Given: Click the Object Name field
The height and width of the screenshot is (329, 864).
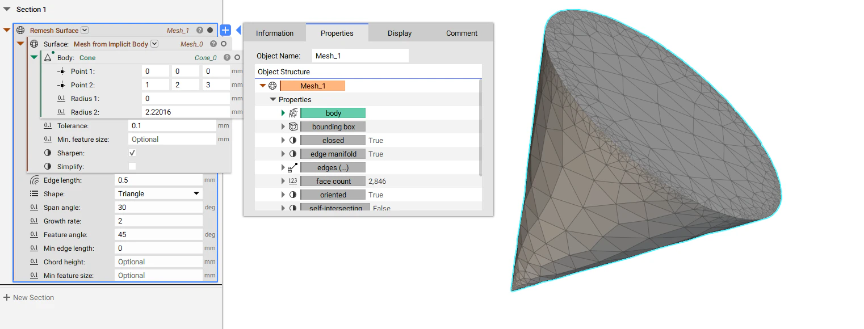Looking at the screenshot, I should [360, 56].
